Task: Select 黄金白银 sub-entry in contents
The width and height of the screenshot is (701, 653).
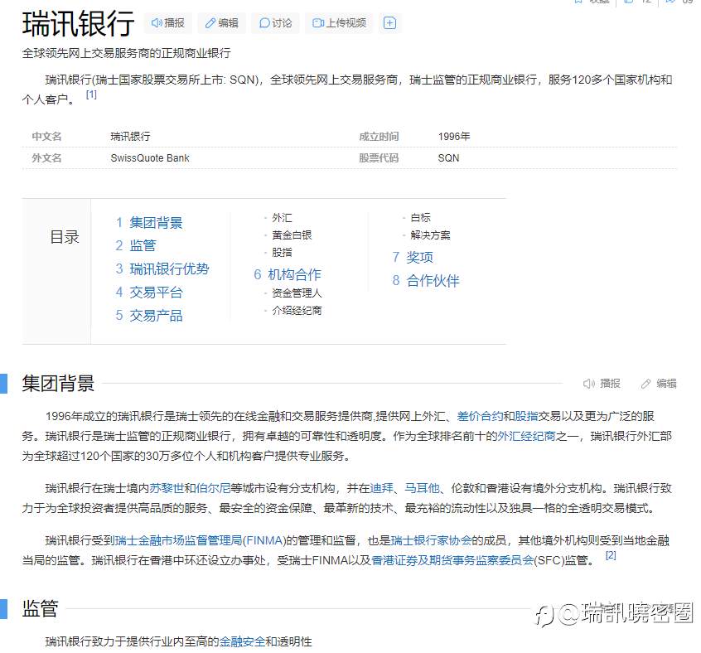Action: pyautogui.click(x=292, y=235)
